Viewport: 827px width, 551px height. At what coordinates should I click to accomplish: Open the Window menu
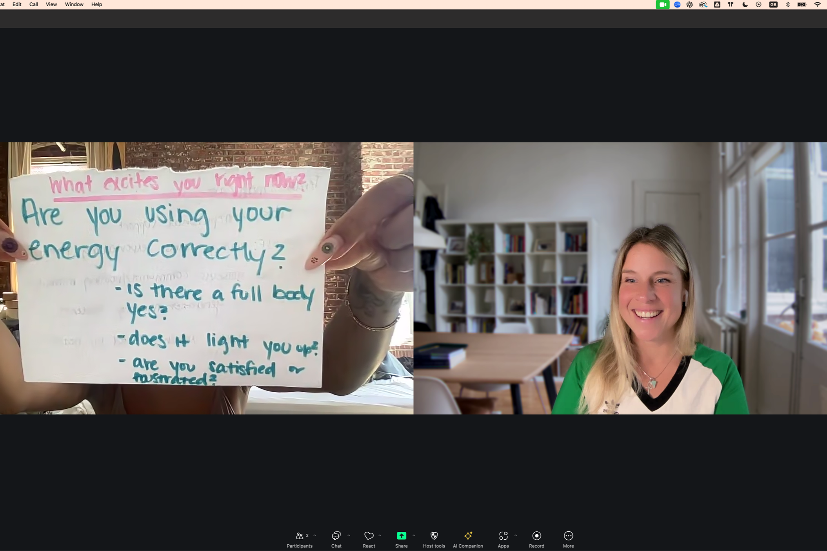click(74, 5)
